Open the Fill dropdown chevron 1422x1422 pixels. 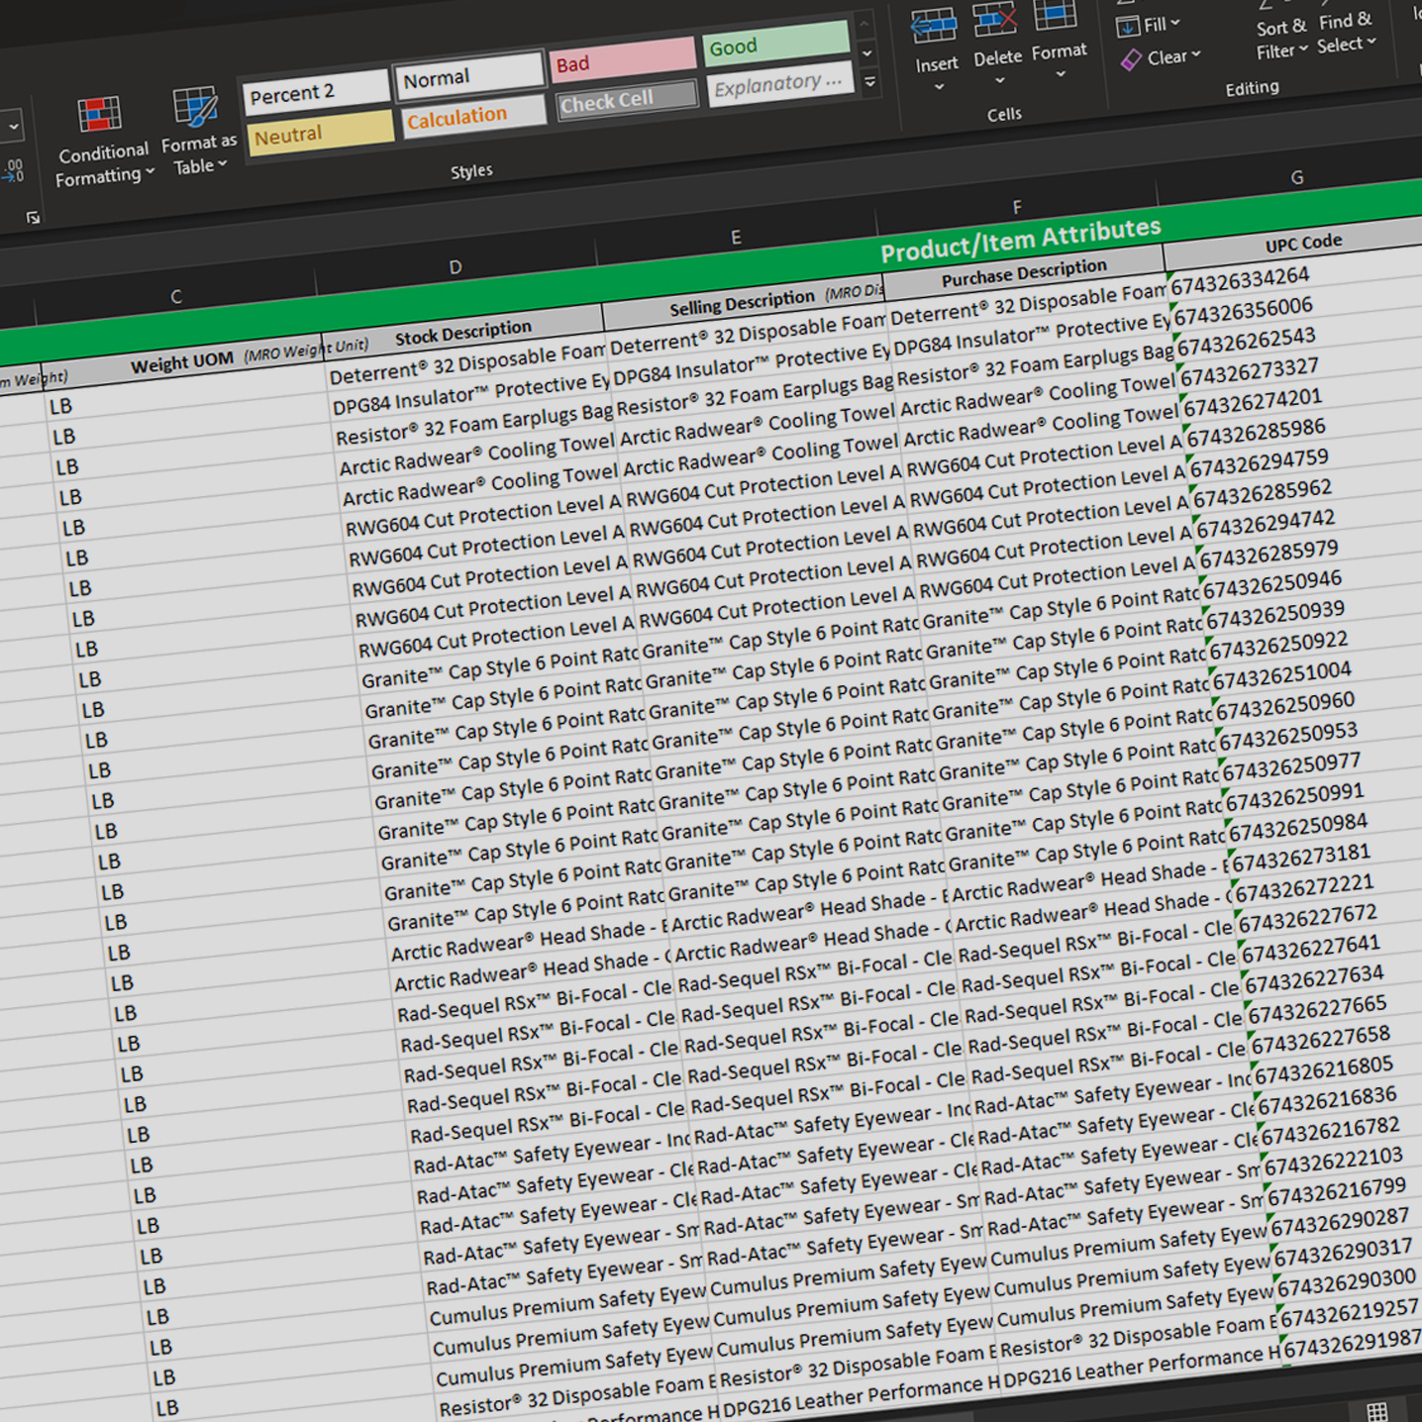click(x=1175, y=22)
